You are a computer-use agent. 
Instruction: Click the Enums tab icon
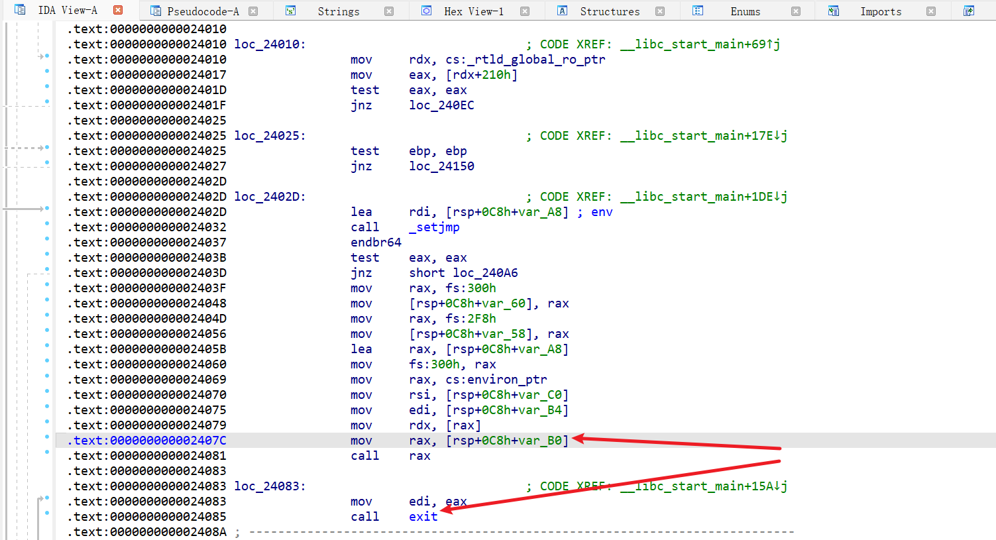point(698,11)
